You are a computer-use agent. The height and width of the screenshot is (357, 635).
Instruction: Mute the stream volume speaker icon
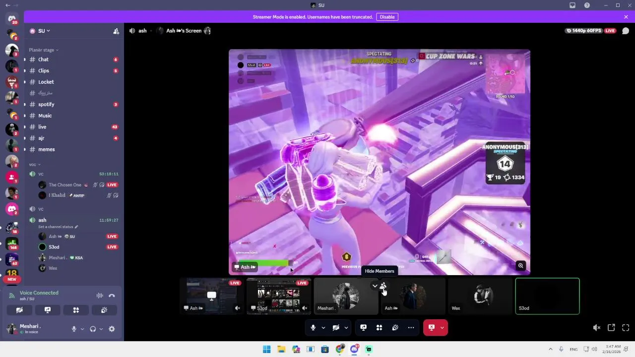597,327
